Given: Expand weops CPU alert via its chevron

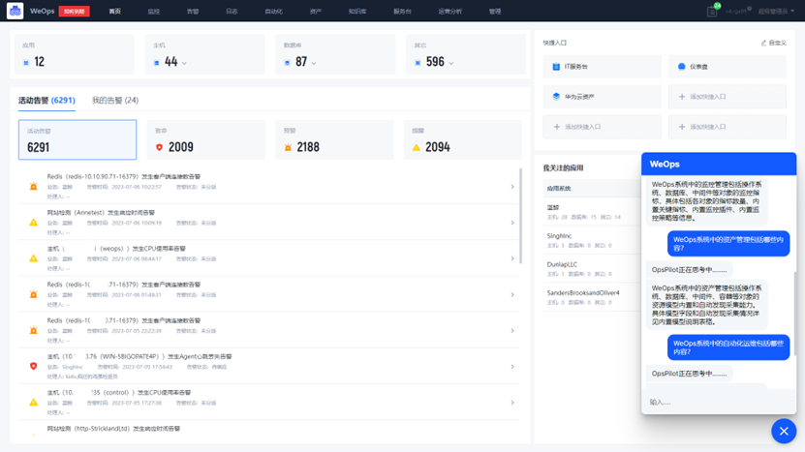Looking at the screenshot, I should (x=511, y=258).
